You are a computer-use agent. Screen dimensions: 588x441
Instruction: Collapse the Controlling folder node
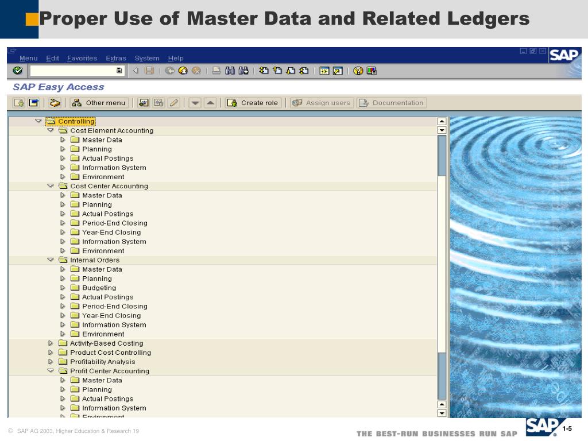[38, 121]
